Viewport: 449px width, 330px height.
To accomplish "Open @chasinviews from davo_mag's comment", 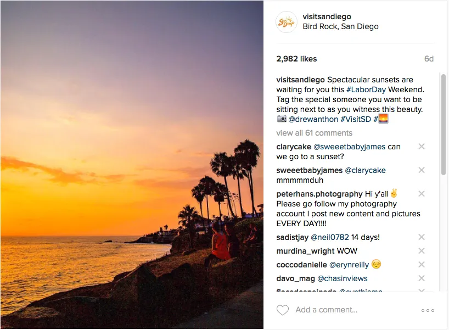I will click(343, 278).
